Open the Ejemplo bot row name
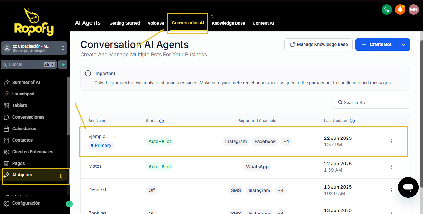This screenshot has width=423, height=214. tap(97, 137)
